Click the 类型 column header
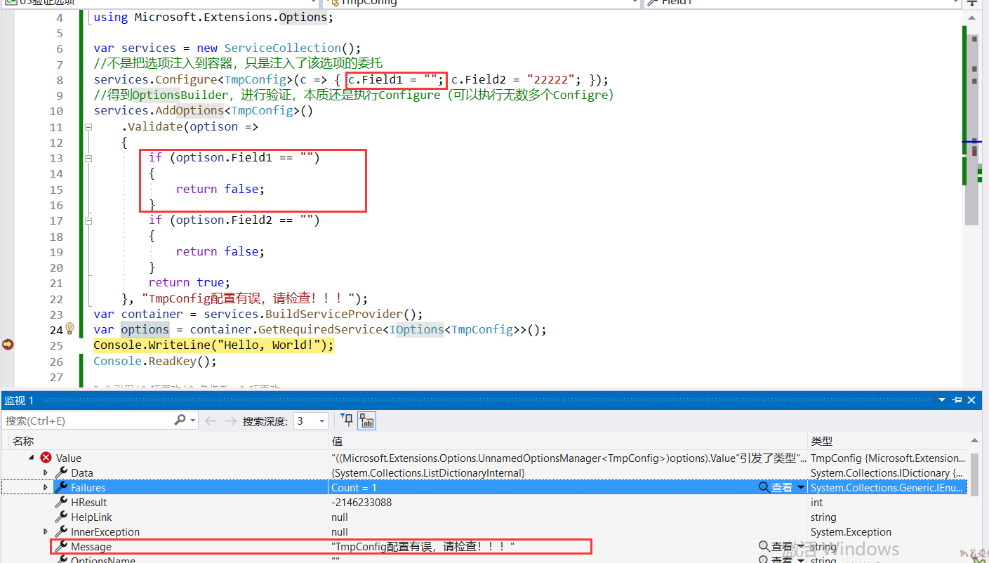The height and width of the screenshot is (563, 989). [822, 441]
